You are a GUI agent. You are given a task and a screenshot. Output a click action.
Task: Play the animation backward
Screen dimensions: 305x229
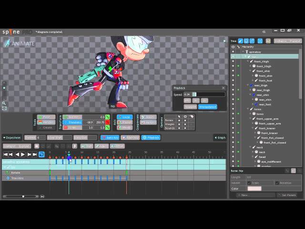tap(17, 155)
